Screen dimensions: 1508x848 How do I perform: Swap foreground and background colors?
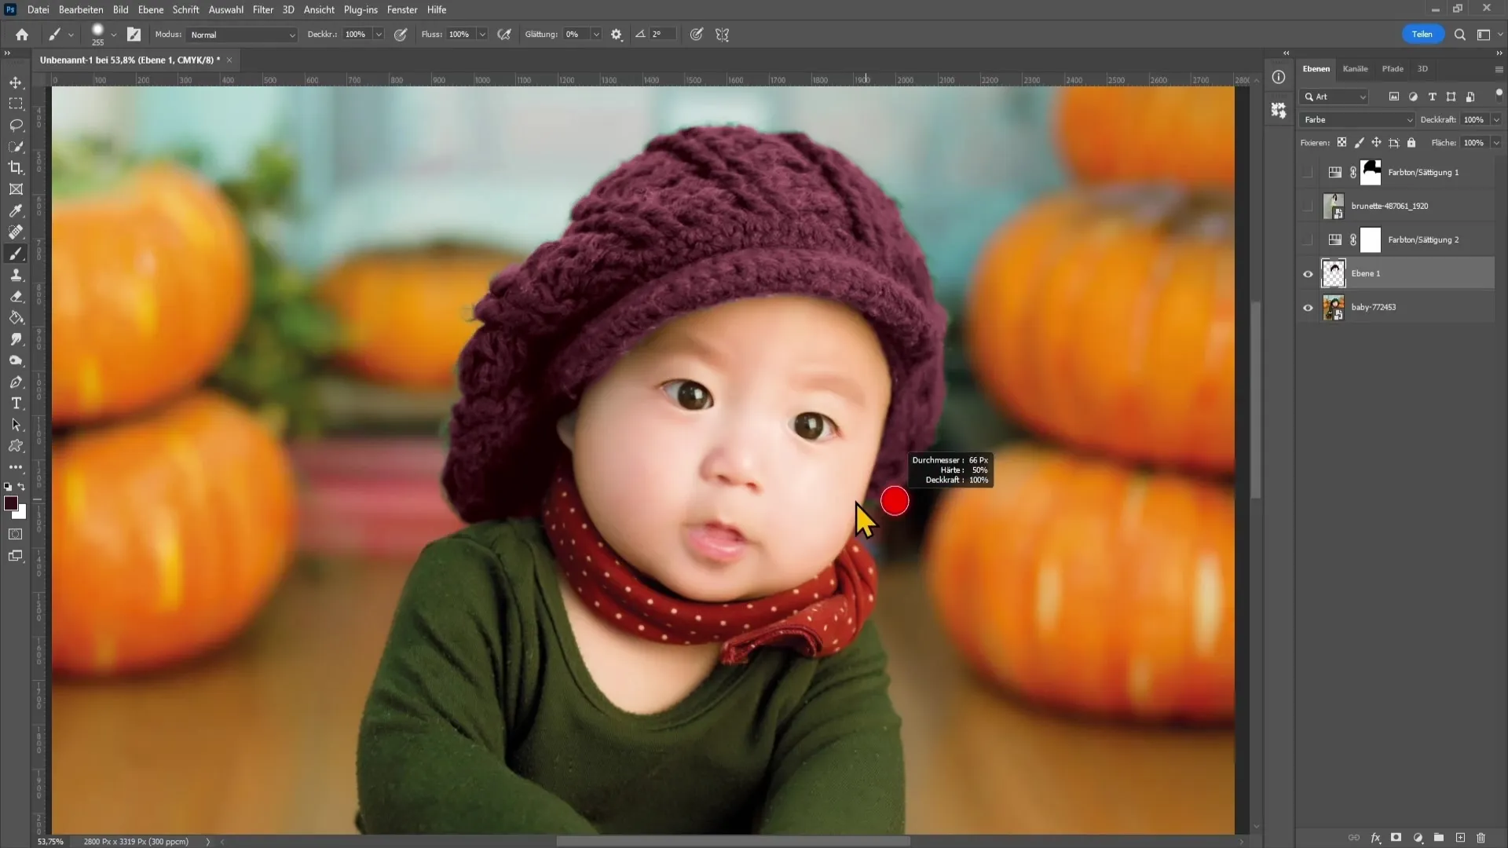[x=22, y=488]
